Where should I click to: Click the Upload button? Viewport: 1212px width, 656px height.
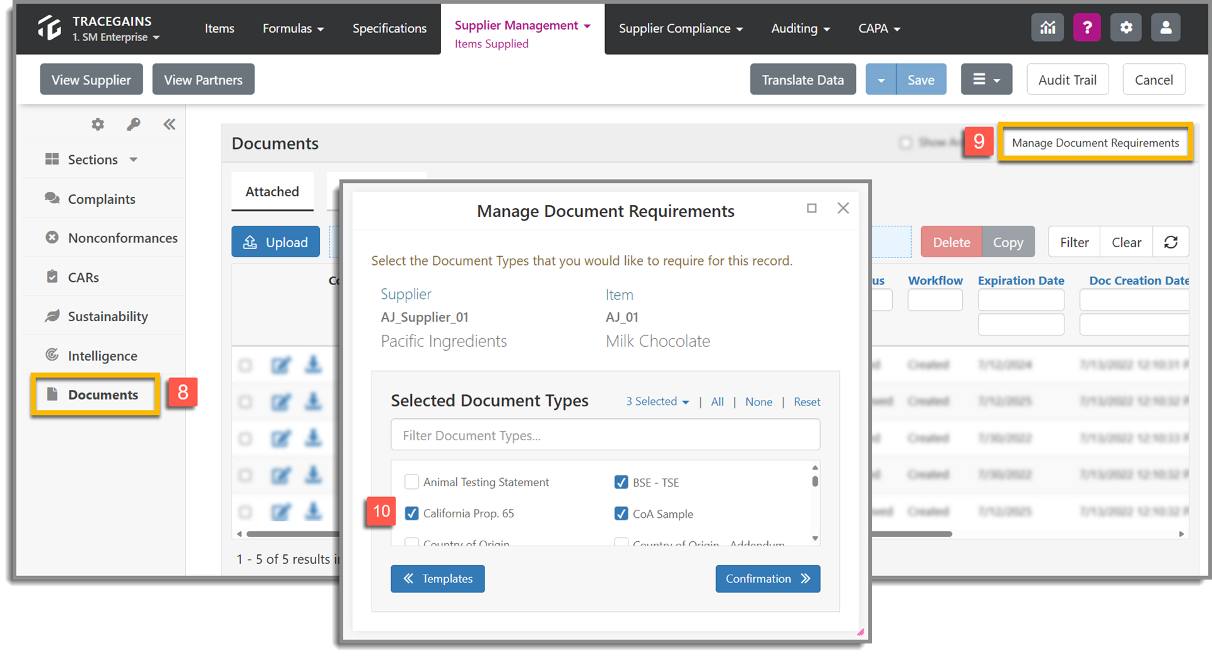click(276, 242)
